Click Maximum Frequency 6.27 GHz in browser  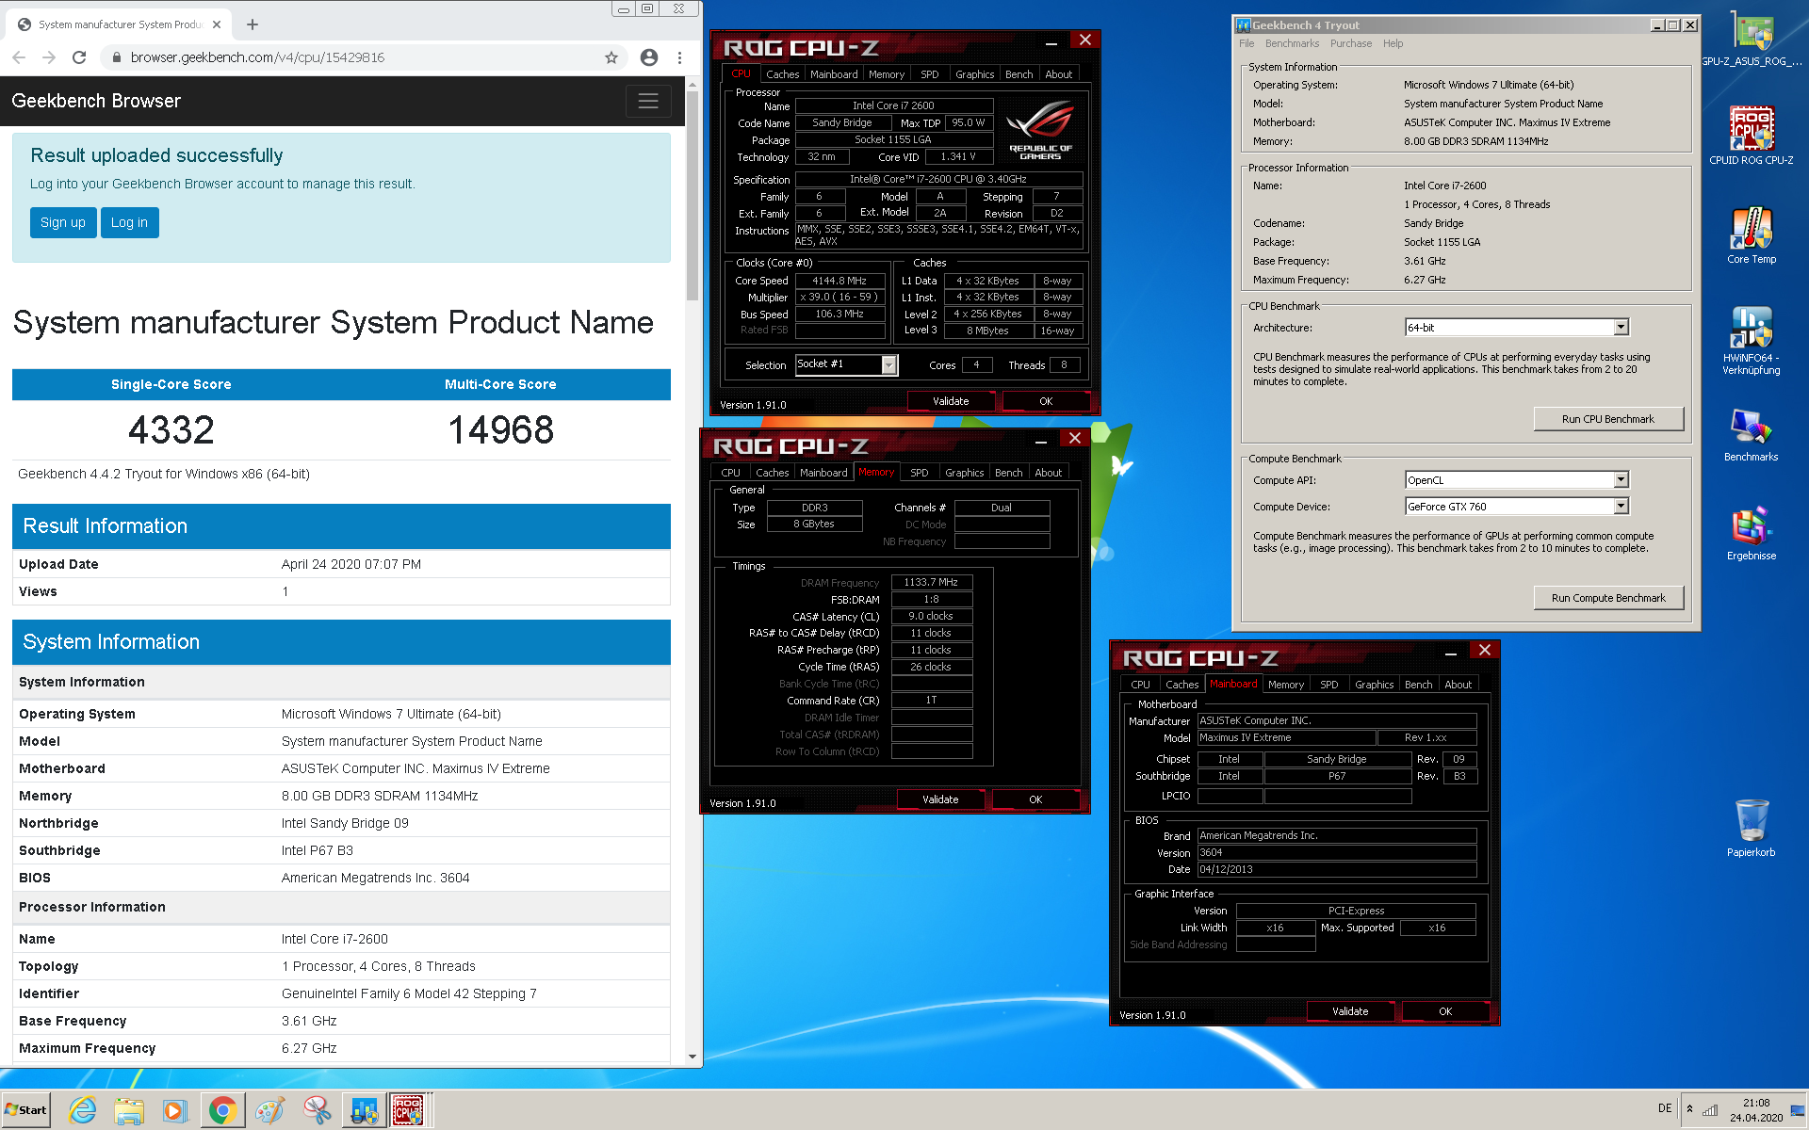point(309,1048)
